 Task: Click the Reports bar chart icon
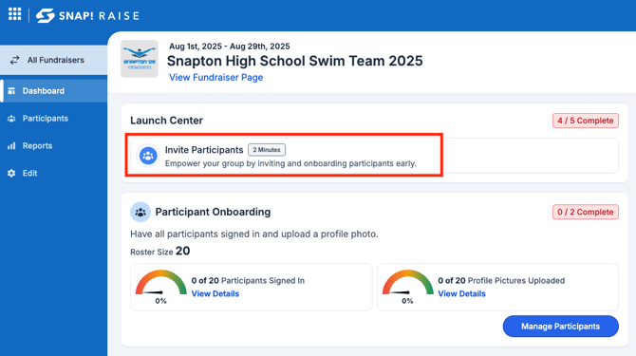[x=11, y=146]
